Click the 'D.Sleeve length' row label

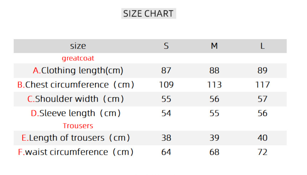[x=76, y=113]
